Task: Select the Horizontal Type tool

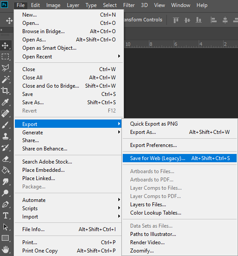Action: (x=5, y=215)
